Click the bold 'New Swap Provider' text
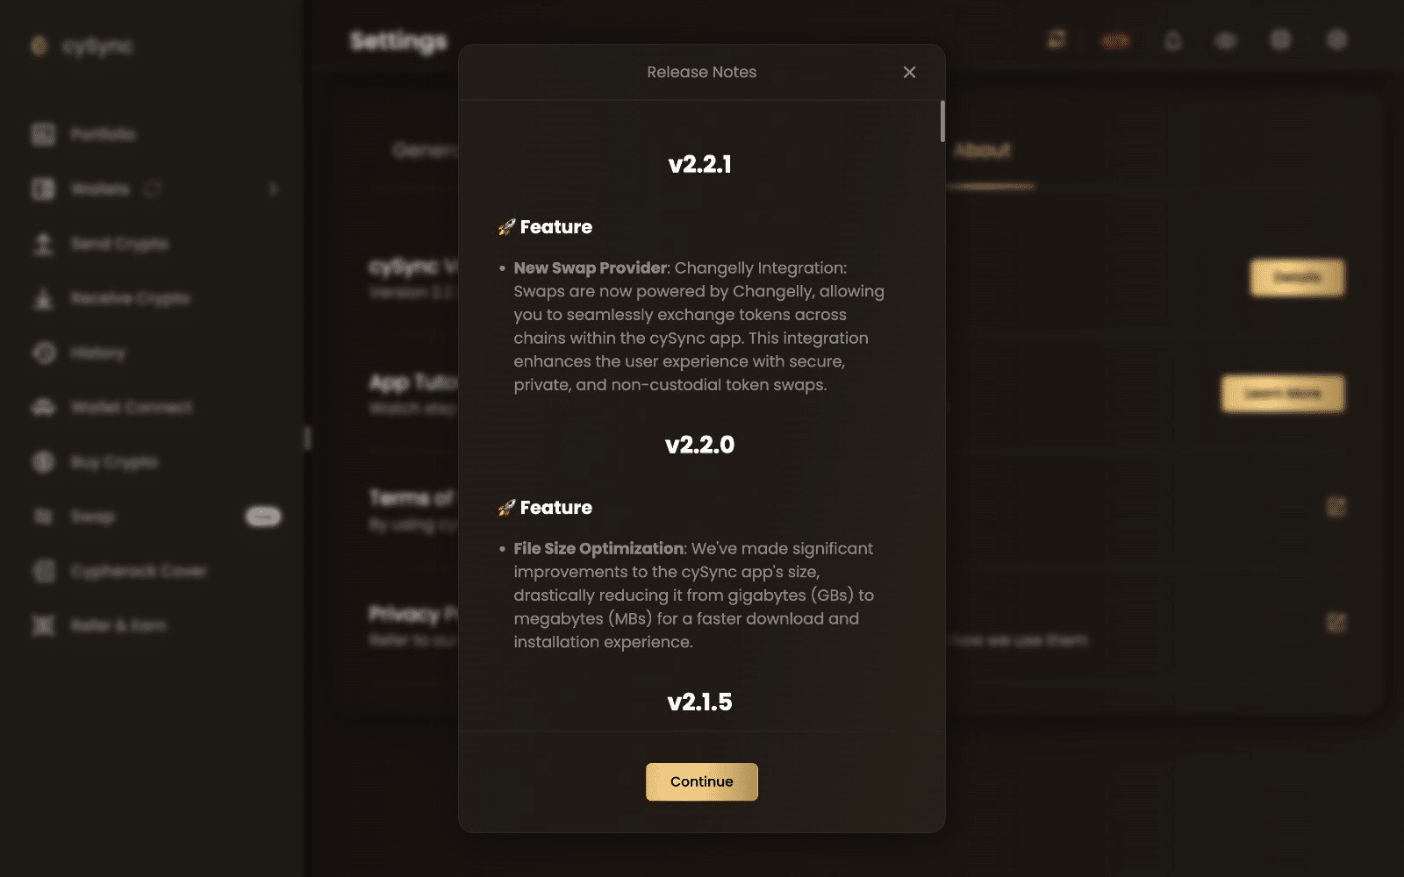Viewport: 1404px width, 877px height. 591,267
